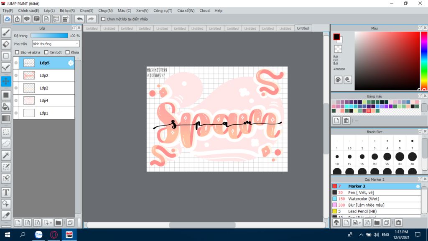Open Zalo from the taskbar

39,235
